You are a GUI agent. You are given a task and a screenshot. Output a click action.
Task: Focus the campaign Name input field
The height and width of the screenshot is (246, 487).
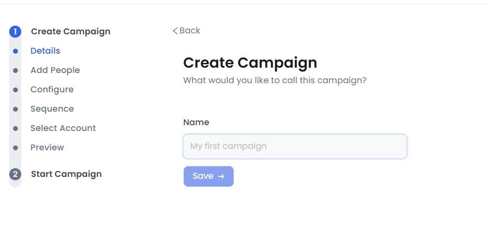tap(295, 146)
